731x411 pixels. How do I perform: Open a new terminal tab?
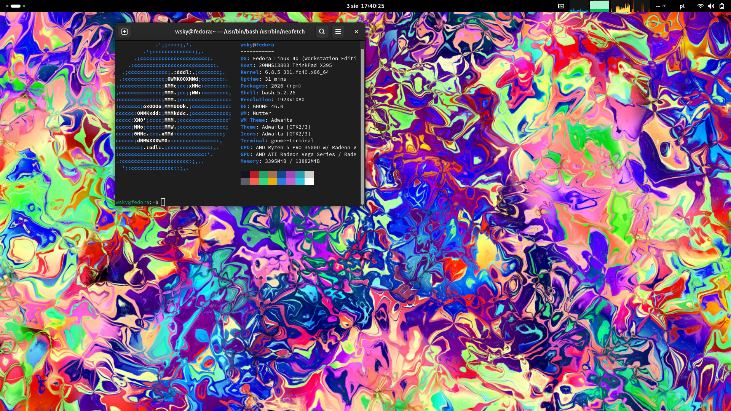[x=124, y=32]
